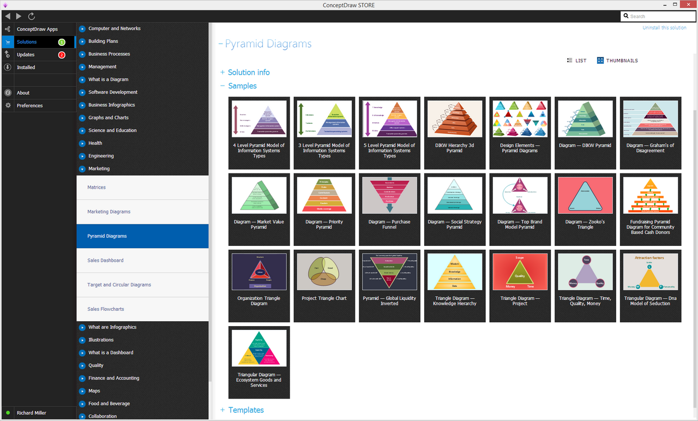The height and width of the screenshot is (421, 698).
Task: Expand Science and Education category
Action: pyautogui.click(x=82, y=130)
